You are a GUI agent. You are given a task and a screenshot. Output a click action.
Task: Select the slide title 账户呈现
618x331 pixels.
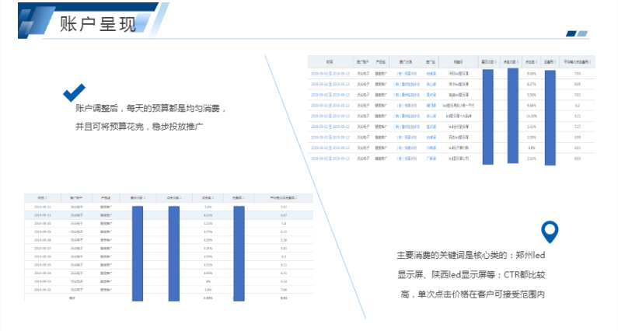(97, 25)
